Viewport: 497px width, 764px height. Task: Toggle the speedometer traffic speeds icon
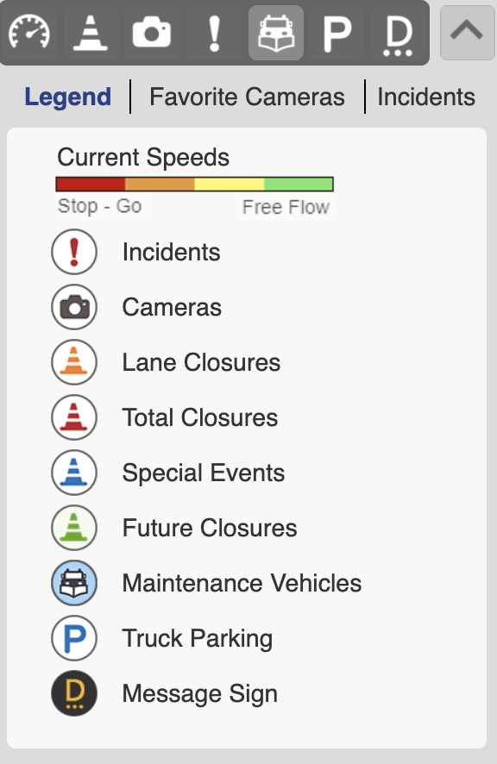[x=29, y=33]
